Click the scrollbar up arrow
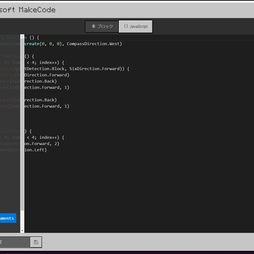 (x=22, y=37)
